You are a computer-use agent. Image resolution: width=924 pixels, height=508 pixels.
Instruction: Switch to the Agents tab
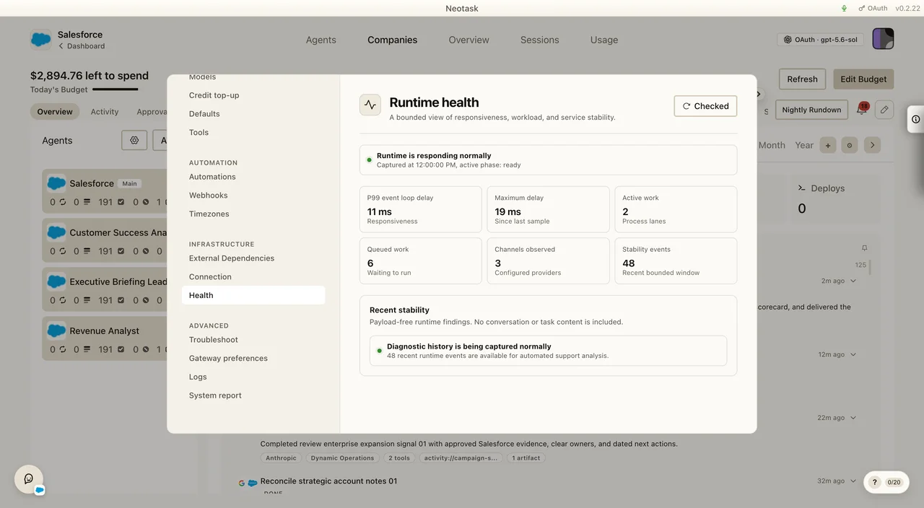click(321, 40)
